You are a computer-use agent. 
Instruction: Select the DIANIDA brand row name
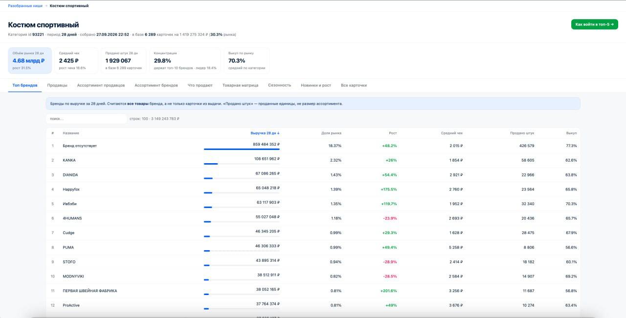[x=70, y=175]
